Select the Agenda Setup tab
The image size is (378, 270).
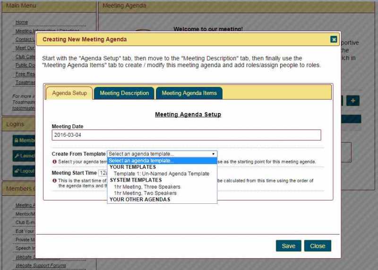(69, 93)
